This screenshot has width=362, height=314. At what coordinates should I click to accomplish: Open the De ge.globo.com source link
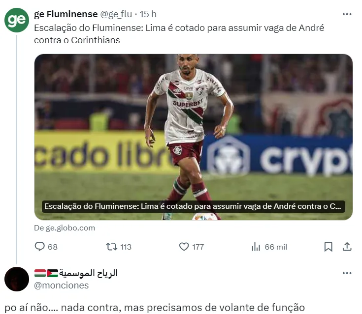tap(65, 228)
